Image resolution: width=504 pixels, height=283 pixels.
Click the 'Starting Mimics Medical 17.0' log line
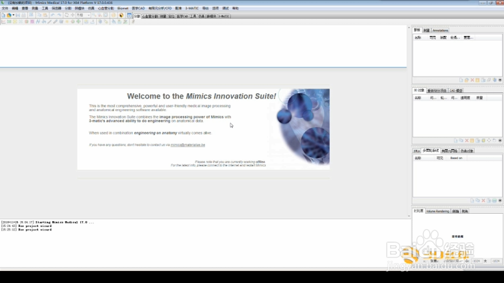(47, 222)
